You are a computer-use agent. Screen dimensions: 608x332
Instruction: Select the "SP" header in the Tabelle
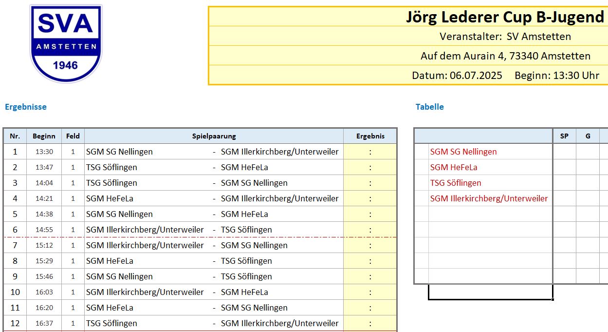click(x=564, y=136)
